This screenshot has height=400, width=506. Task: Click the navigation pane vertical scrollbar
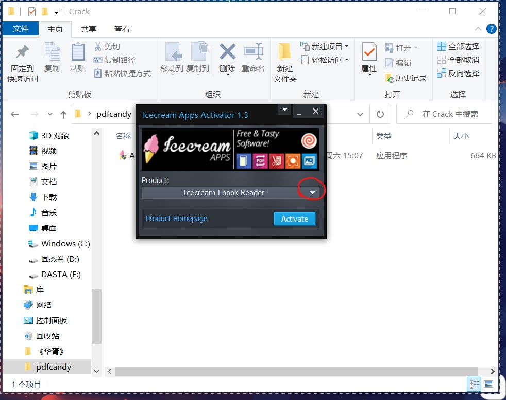tap(96, 317)
